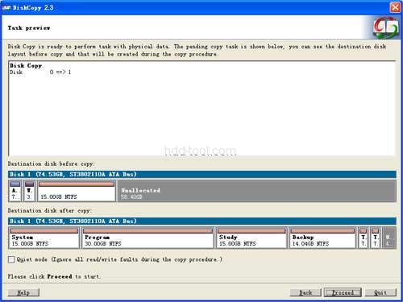Select the System 15.00GB NTFS partition
This screenshot has width=403, height=302.
(44, 238)
